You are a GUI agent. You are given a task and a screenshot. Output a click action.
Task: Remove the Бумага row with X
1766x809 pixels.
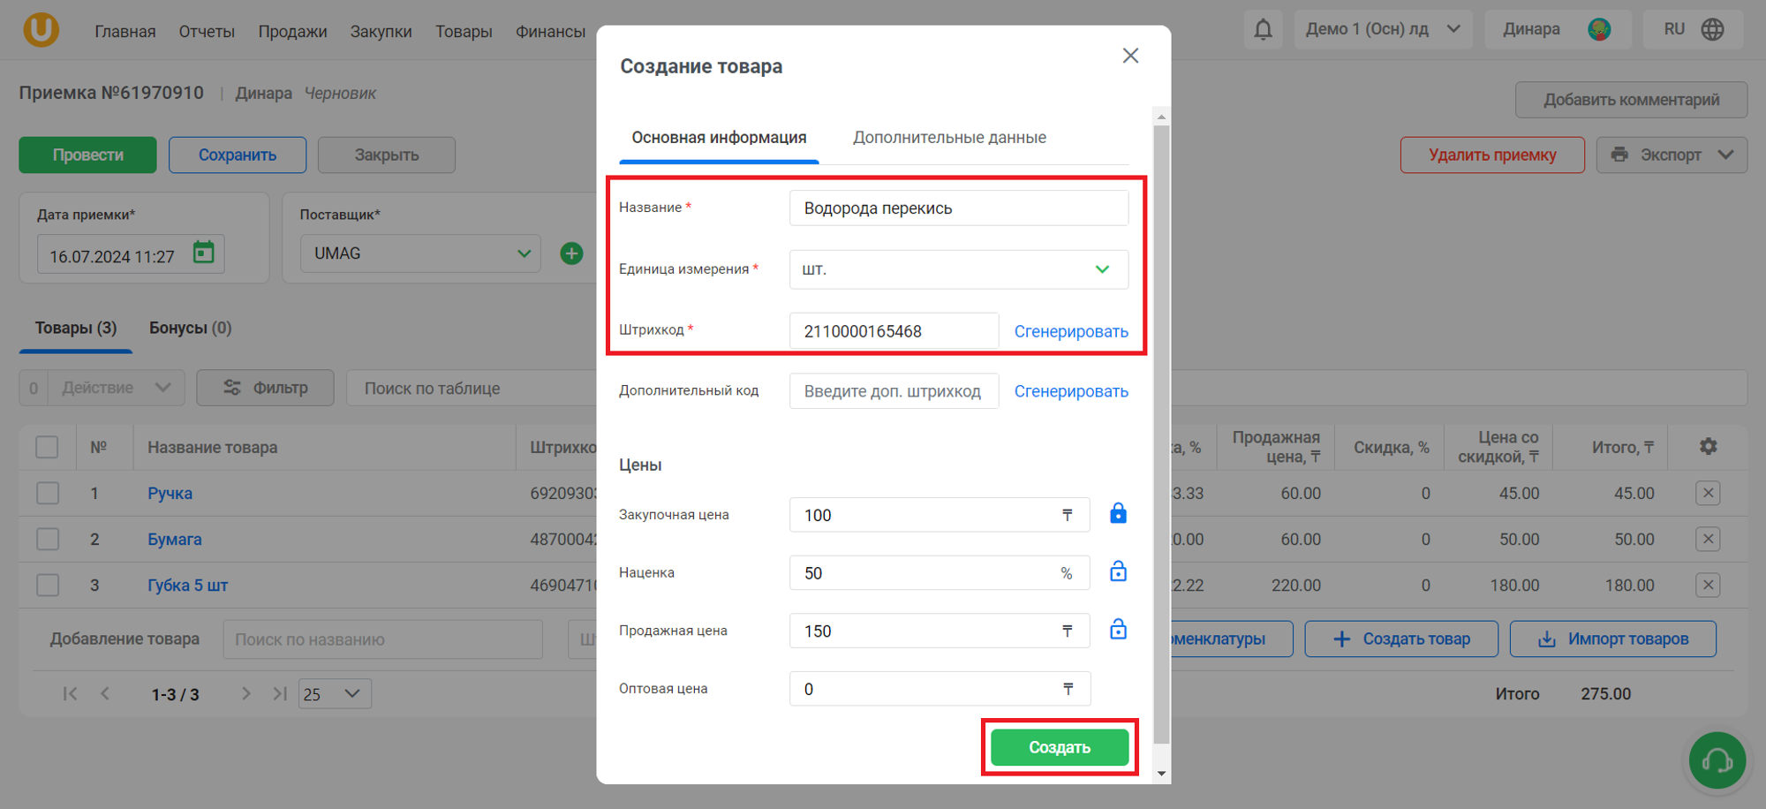pyautogui.click(x=1708, y=539)
